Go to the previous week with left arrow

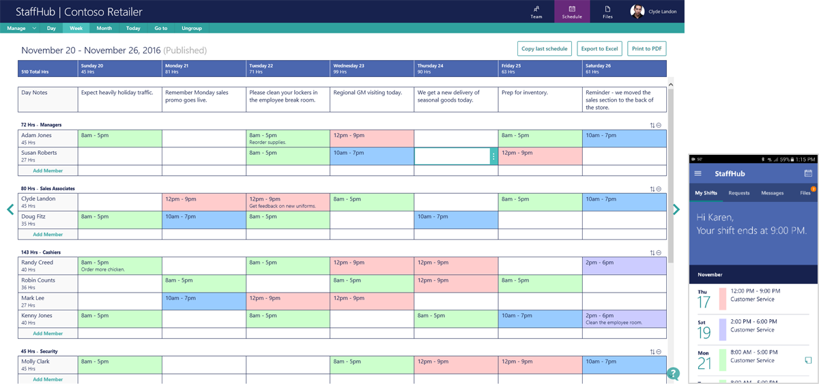click(x=10, y=209)
